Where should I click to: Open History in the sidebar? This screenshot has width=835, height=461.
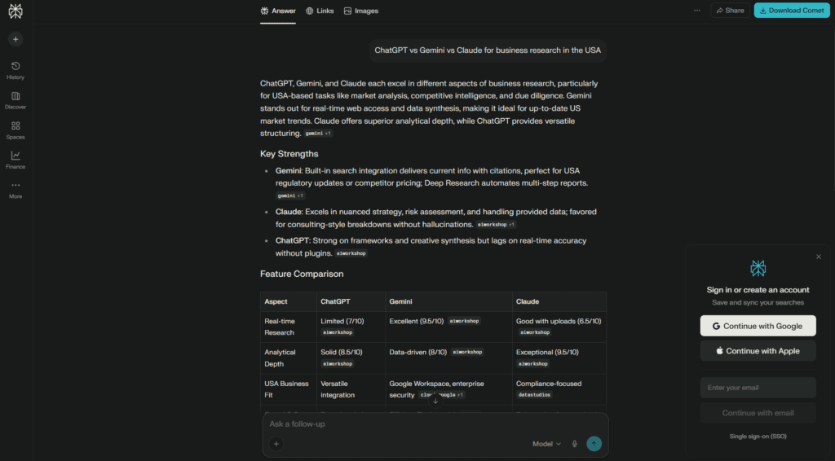[15, 70]
